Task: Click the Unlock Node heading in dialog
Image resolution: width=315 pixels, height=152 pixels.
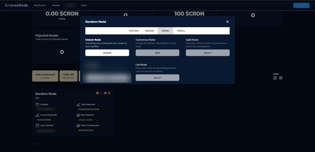Action: pyautogui.click(x=93, y=40)
